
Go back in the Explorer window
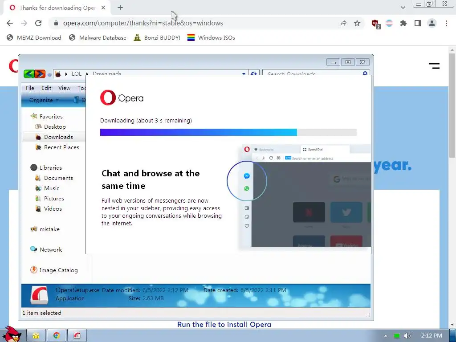(x=29, y=74)
